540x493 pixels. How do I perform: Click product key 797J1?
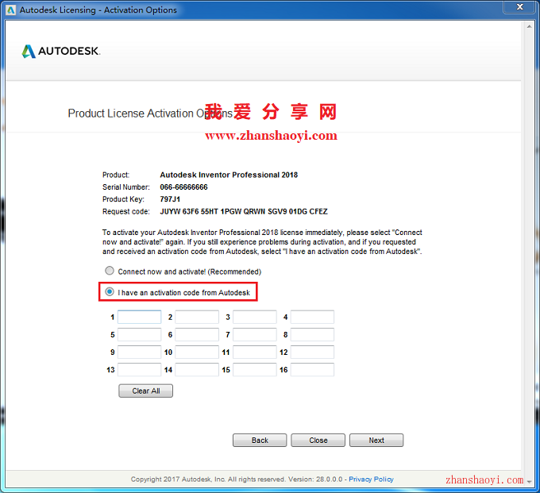[x=170, y=199]
